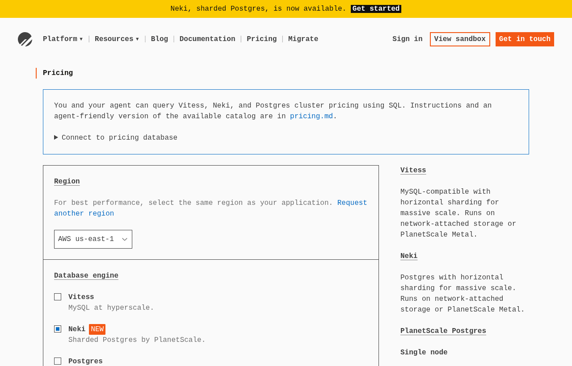Open the Platform dropdown menu
This screenshot has height=366, width=572.
tap(63, 39)
